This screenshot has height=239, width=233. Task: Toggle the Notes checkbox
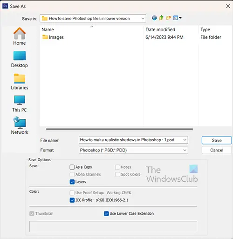click(x=117, y=167)
